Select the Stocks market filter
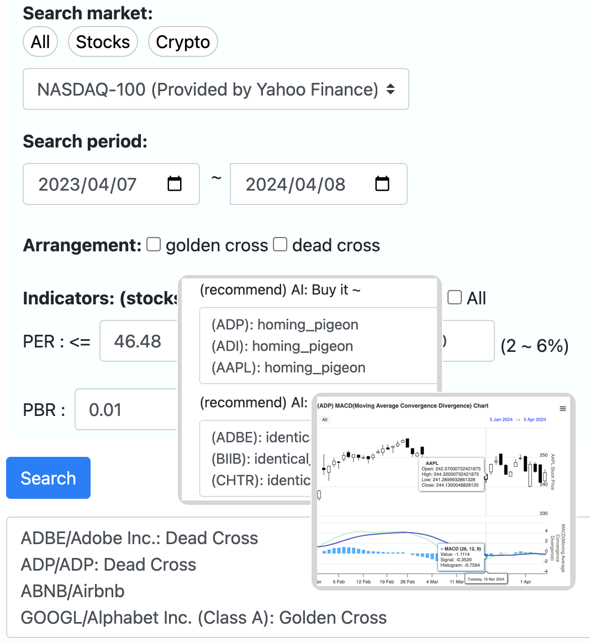 103,42
